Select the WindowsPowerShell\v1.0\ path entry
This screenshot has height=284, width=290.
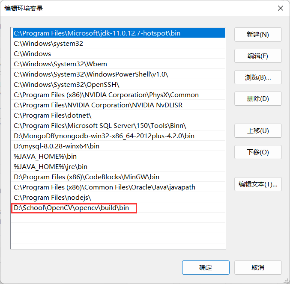[119, 74]
